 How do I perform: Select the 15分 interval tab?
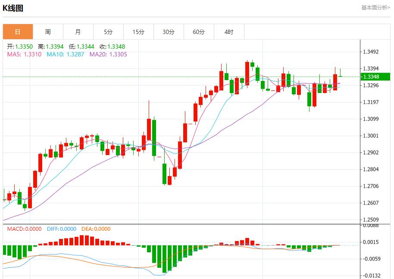(x=138, y=32)
